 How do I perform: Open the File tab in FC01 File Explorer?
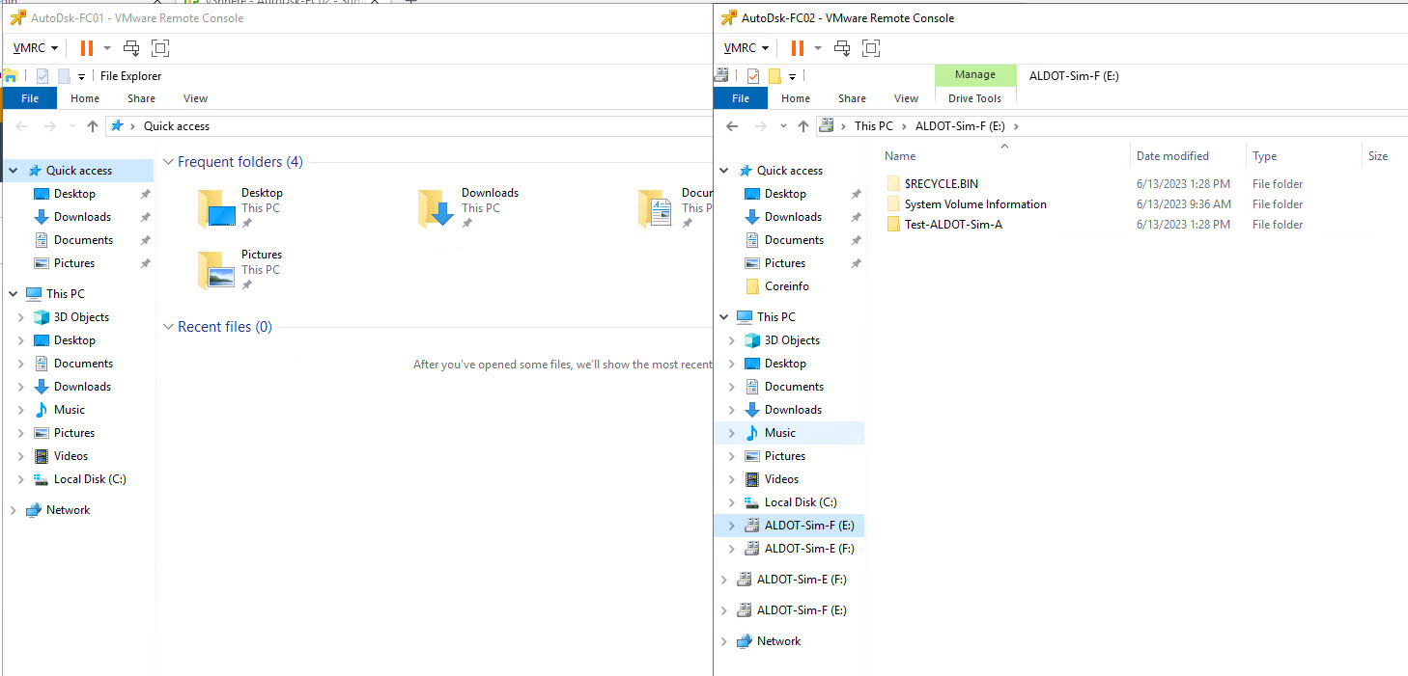click(30, 98)
